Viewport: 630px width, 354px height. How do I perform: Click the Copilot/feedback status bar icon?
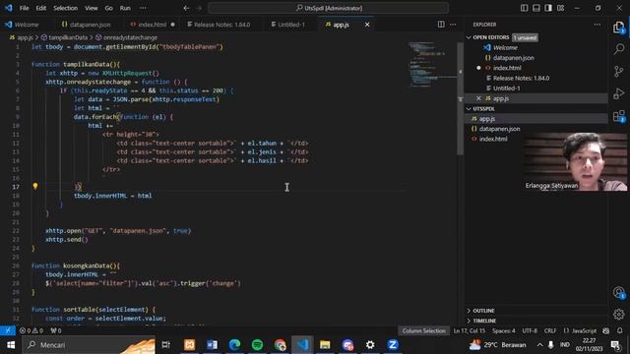606,330
